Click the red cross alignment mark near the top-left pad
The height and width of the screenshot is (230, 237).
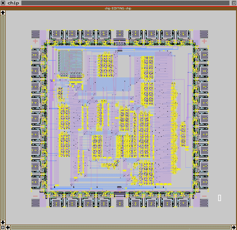point(36,41)
